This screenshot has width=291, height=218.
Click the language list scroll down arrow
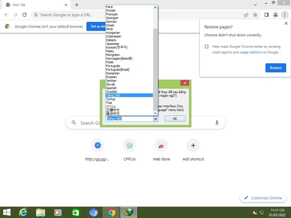pos(155,113)
